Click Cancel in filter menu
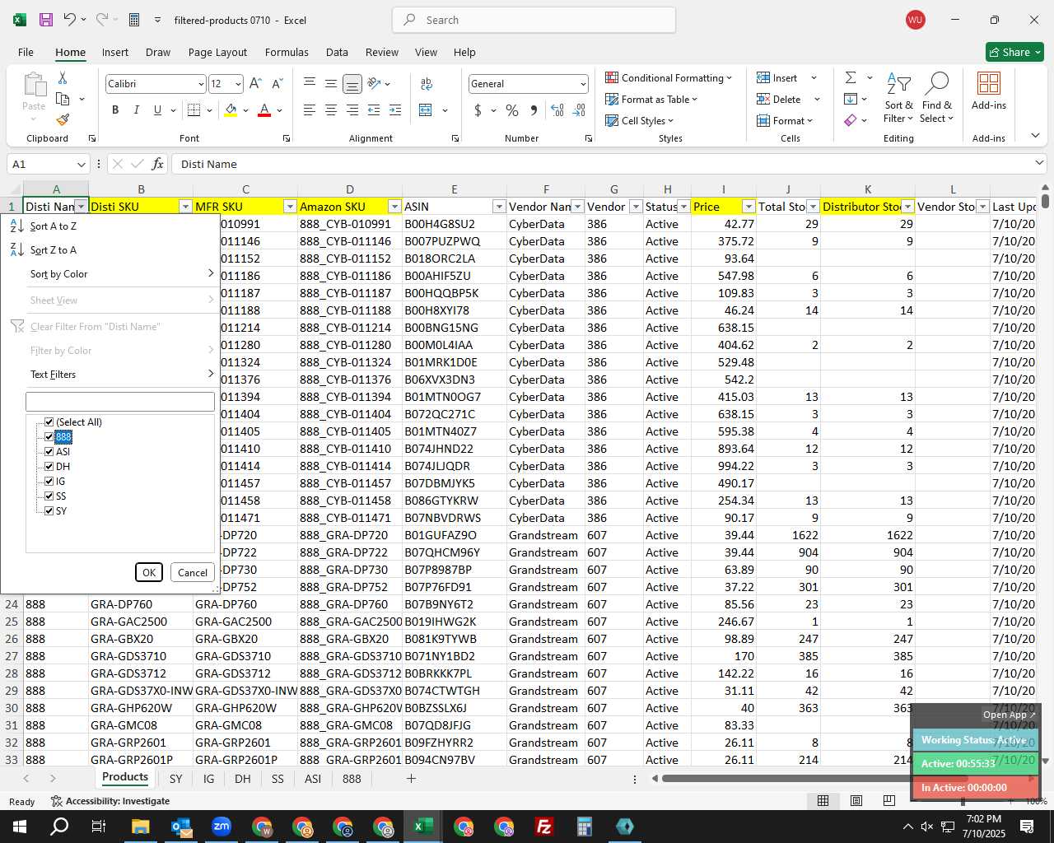The image size is (1054, 843). click(193, 573)
